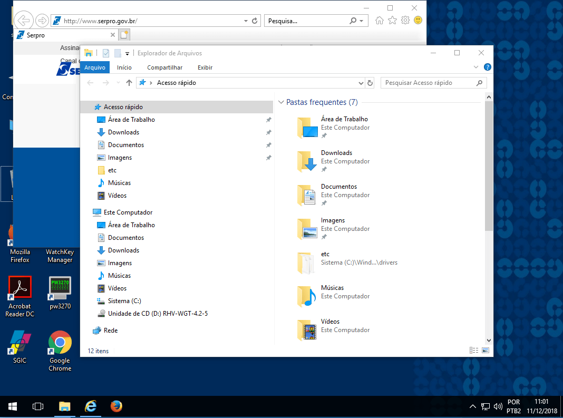
Task: Click the Pesquisar Acesso rápido search box
Action: click(x=427, y=83)
